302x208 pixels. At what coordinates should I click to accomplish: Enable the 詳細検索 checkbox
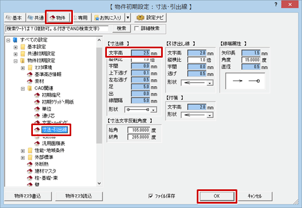tap(136, 29)
